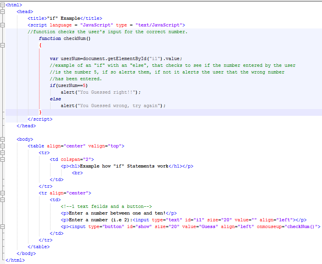322x264 pixels.
Task: Collapse the <table align="center"> fold marker
Action: [2, 146]
